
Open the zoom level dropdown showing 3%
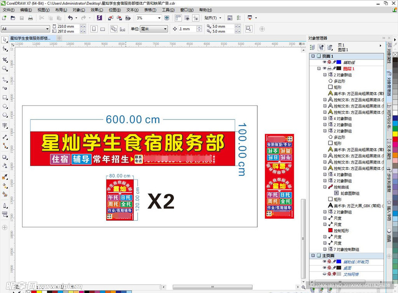tap(159, 18)
